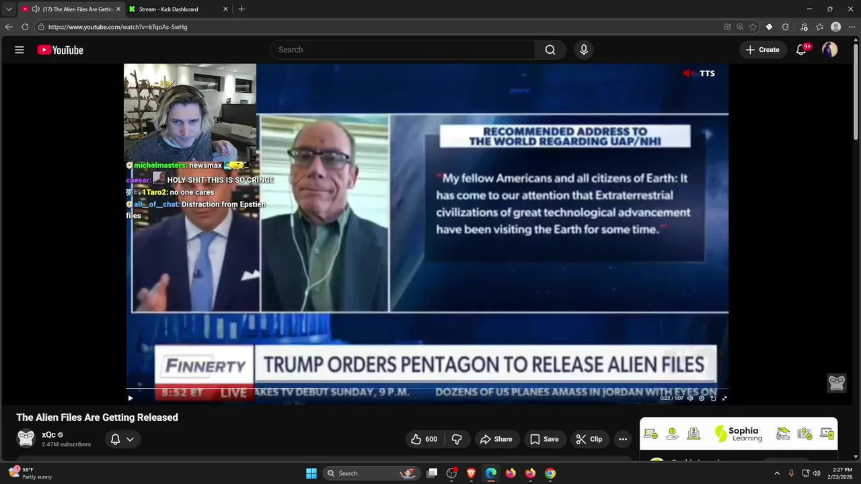Open the Sophia Learning ad
The height and width of the screenshot is (484, 861).
coord(739,434)
